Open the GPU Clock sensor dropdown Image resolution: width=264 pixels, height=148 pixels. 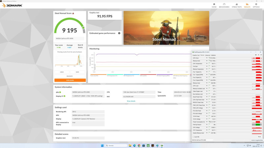point(207,58)
